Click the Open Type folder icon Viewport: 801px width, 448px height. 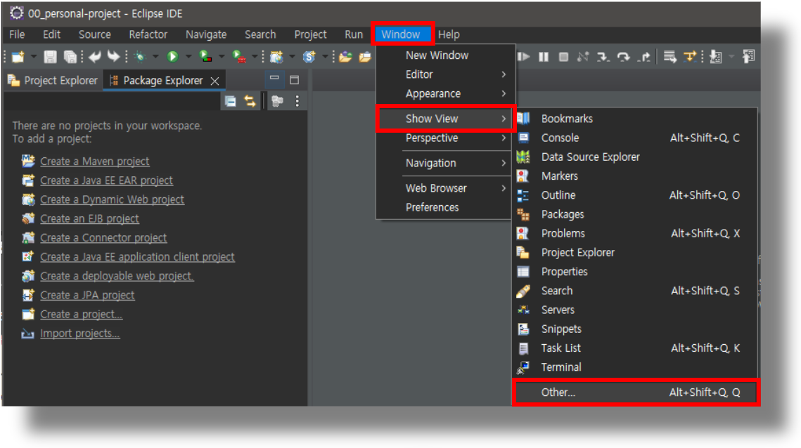[346, 57]
